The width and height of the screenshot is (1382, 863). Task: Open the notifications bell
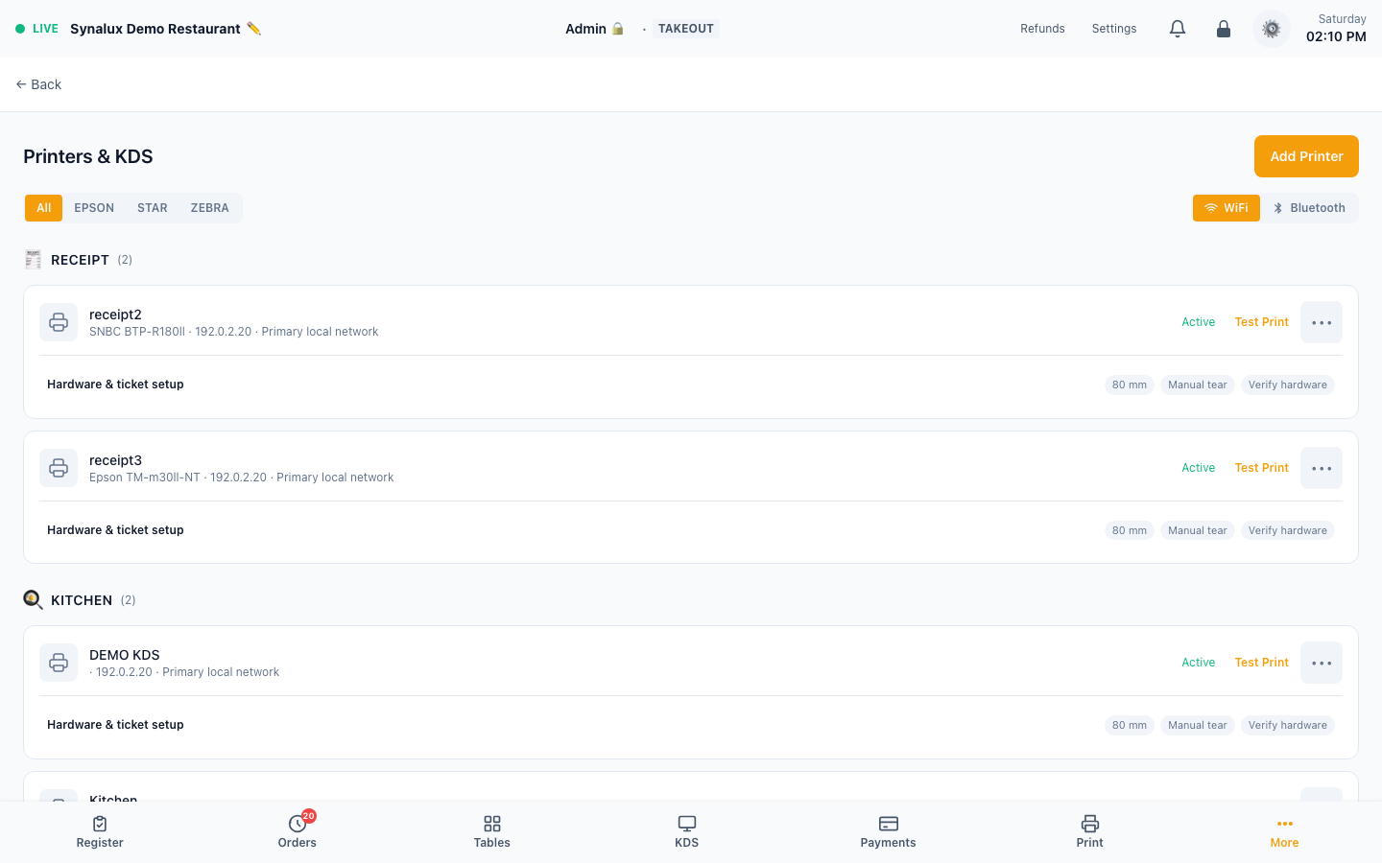(1178, 29)
